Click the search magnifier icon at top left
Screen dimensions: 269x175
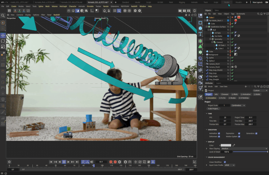3,16
